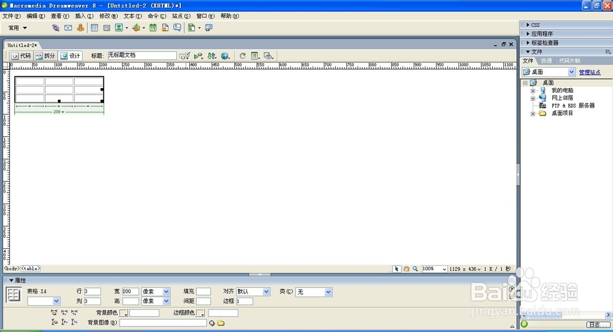Click the 日志 button

[597, 325]
